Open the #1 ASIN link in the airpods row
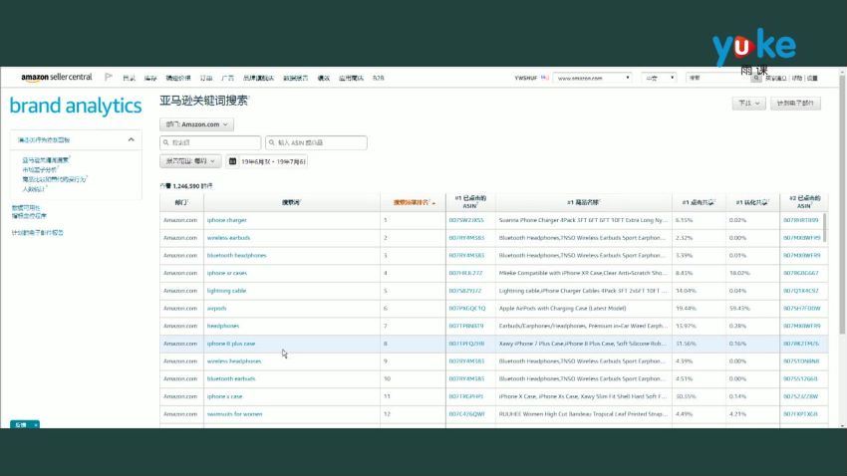This screenshot has height=476, width=847. click(467, 308)
